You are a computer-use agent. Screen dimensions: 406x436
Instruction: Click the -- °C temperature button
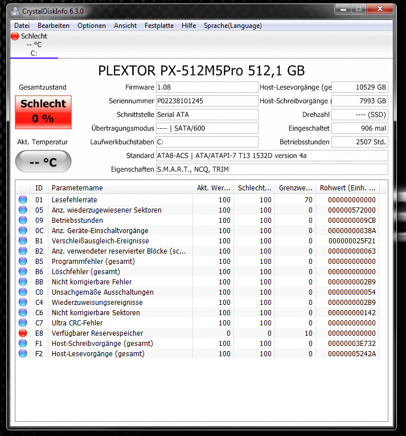coord(43,161)
